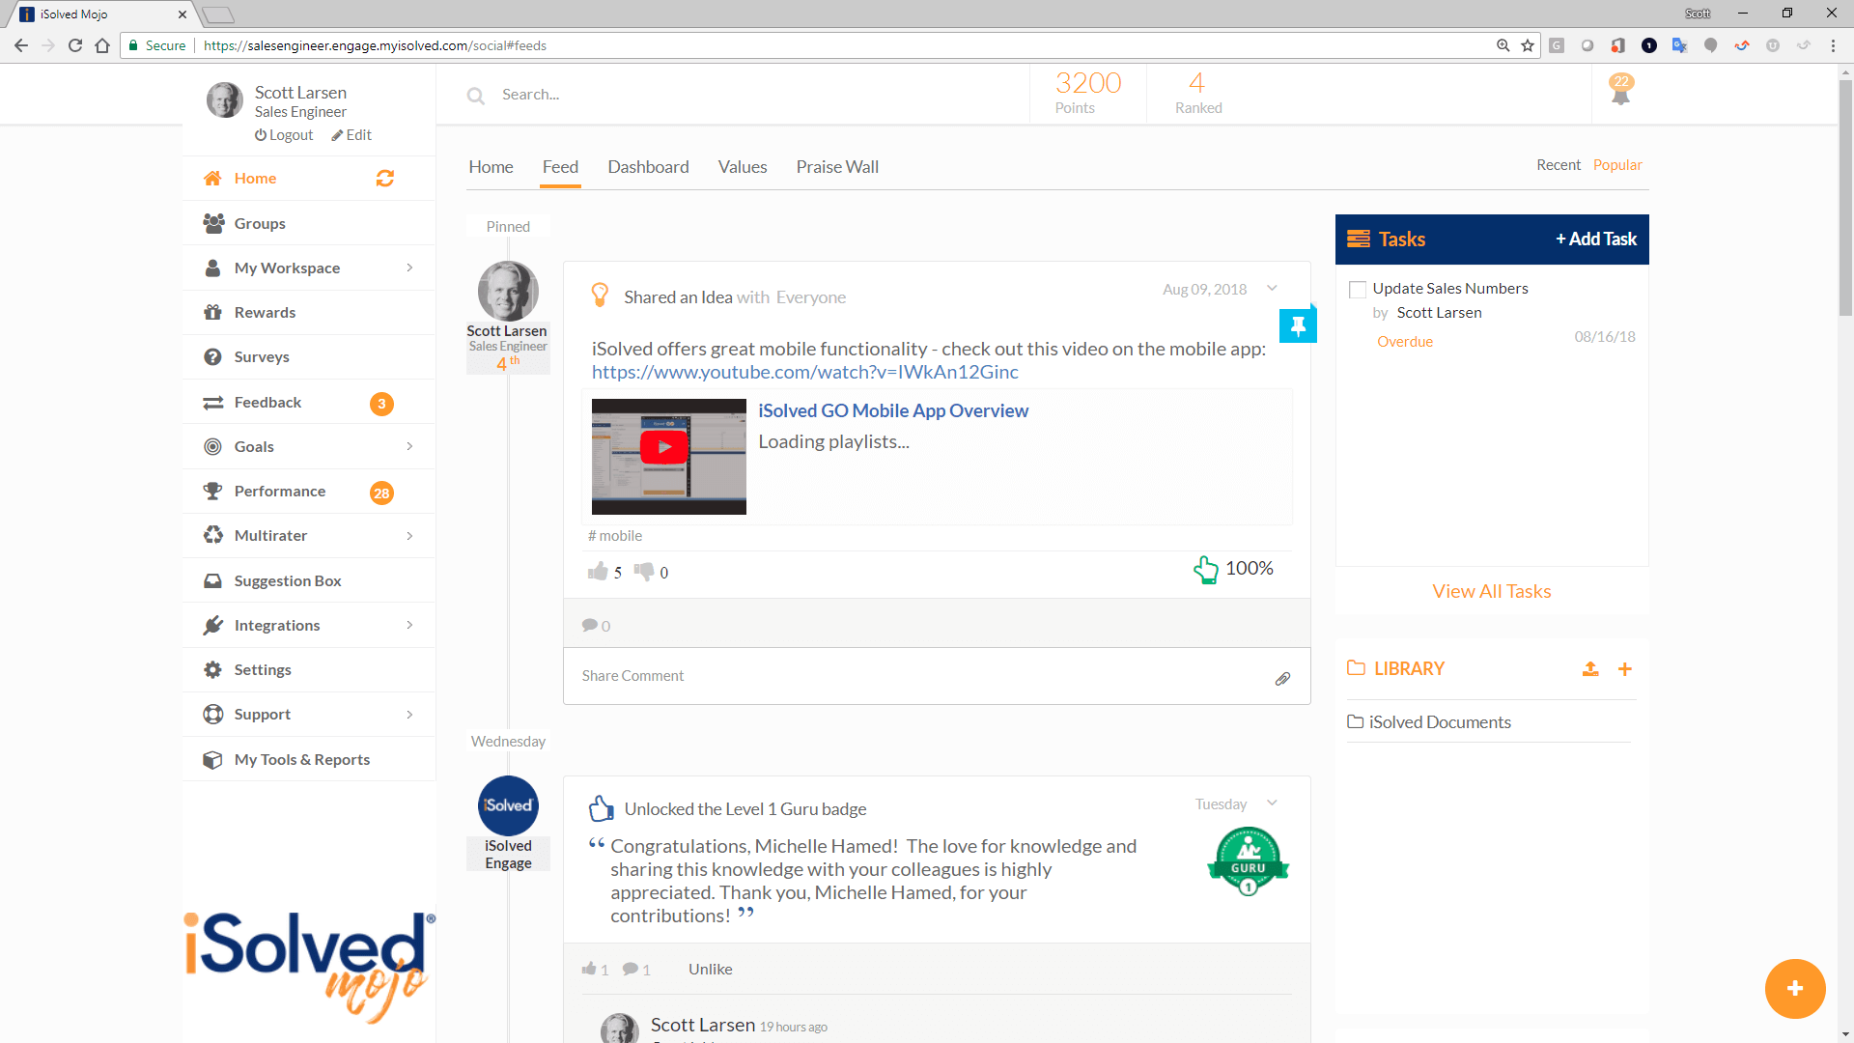This screenshot has height=1043, width=1854.
Task: Click the plus icon in Library header
Action: [1625, 669]
